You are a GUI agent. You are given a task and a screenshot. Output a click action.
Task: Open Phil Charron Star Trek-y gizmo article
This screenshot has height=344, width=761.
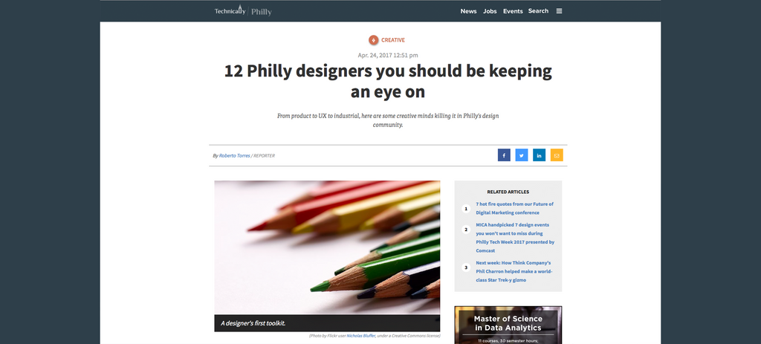click(x=514, y=272)
